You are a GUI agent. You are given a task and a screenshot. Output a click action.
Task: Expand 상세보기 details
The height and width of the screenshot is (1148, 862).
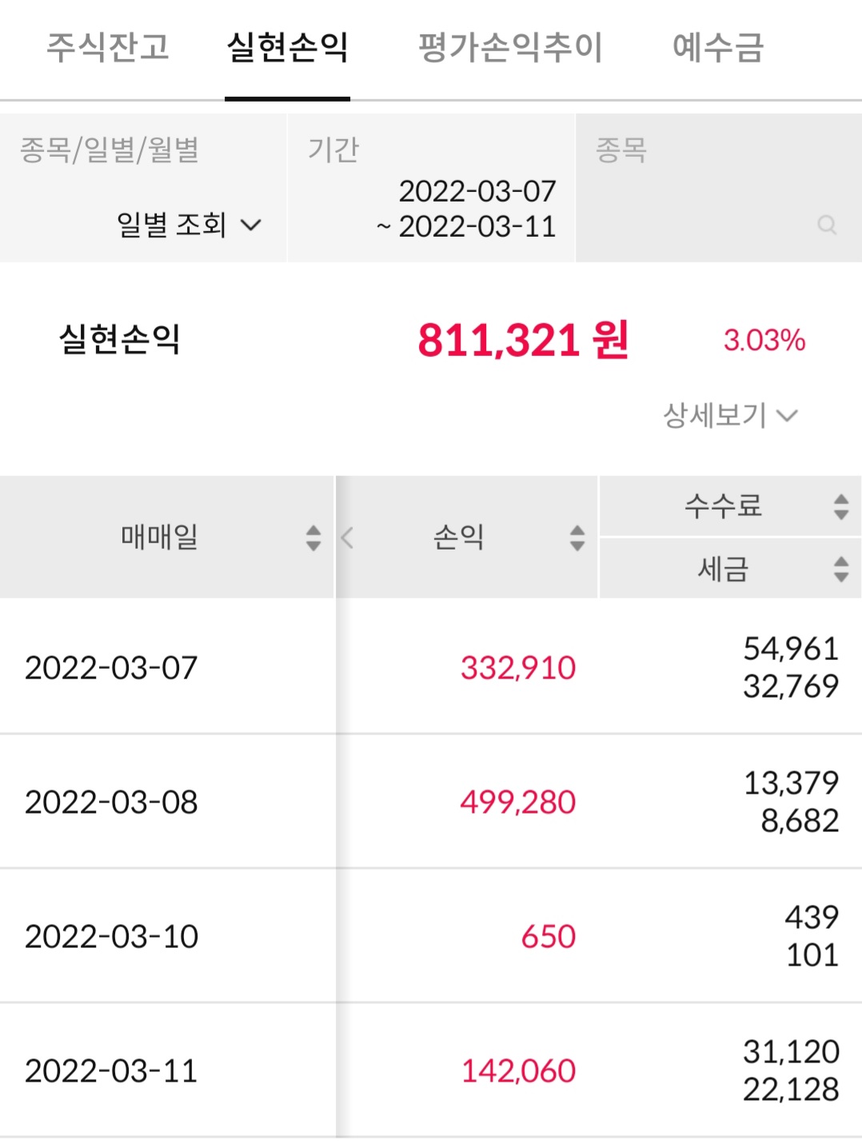click(729, 415)
